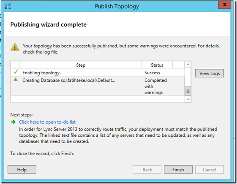Image resolution: width=237 pixels, height=184 pixels.
Task: Click the Finish button
Action: coord(178,170)
